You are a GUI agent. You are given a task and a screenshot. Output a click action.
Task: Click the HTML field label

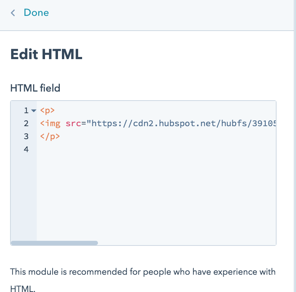(x=35, y=88)
